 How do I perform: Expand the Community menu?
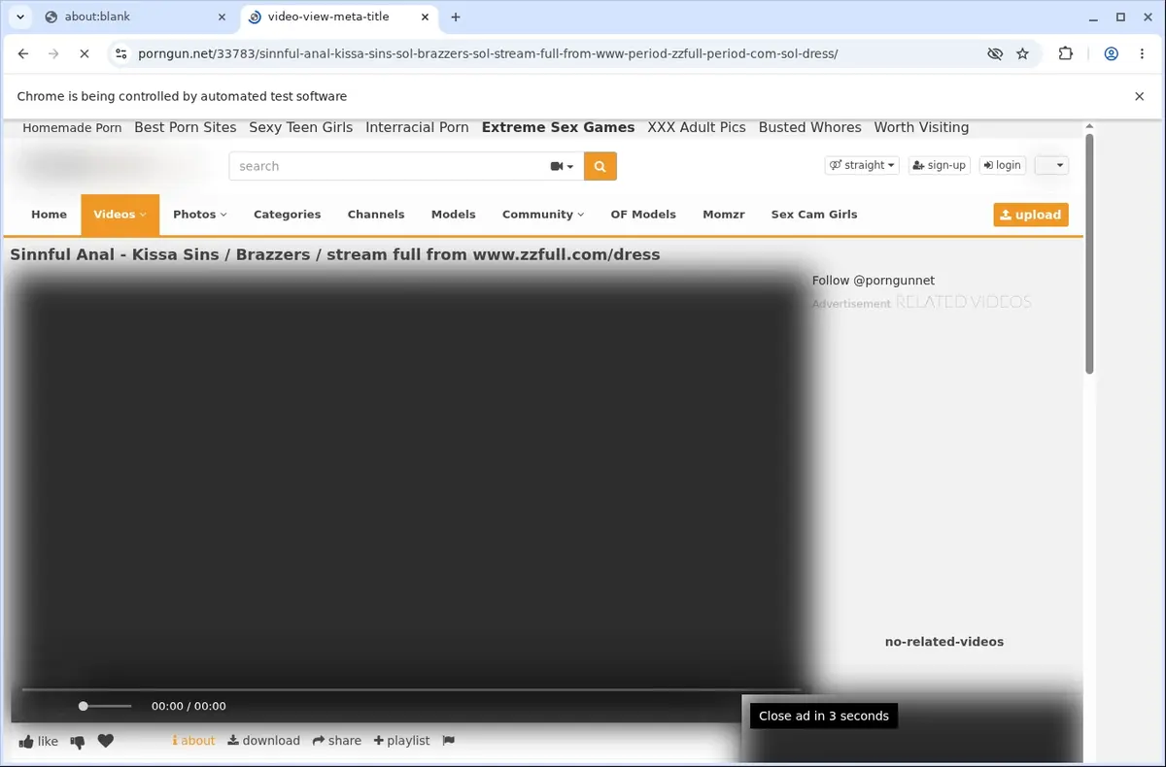543,215
